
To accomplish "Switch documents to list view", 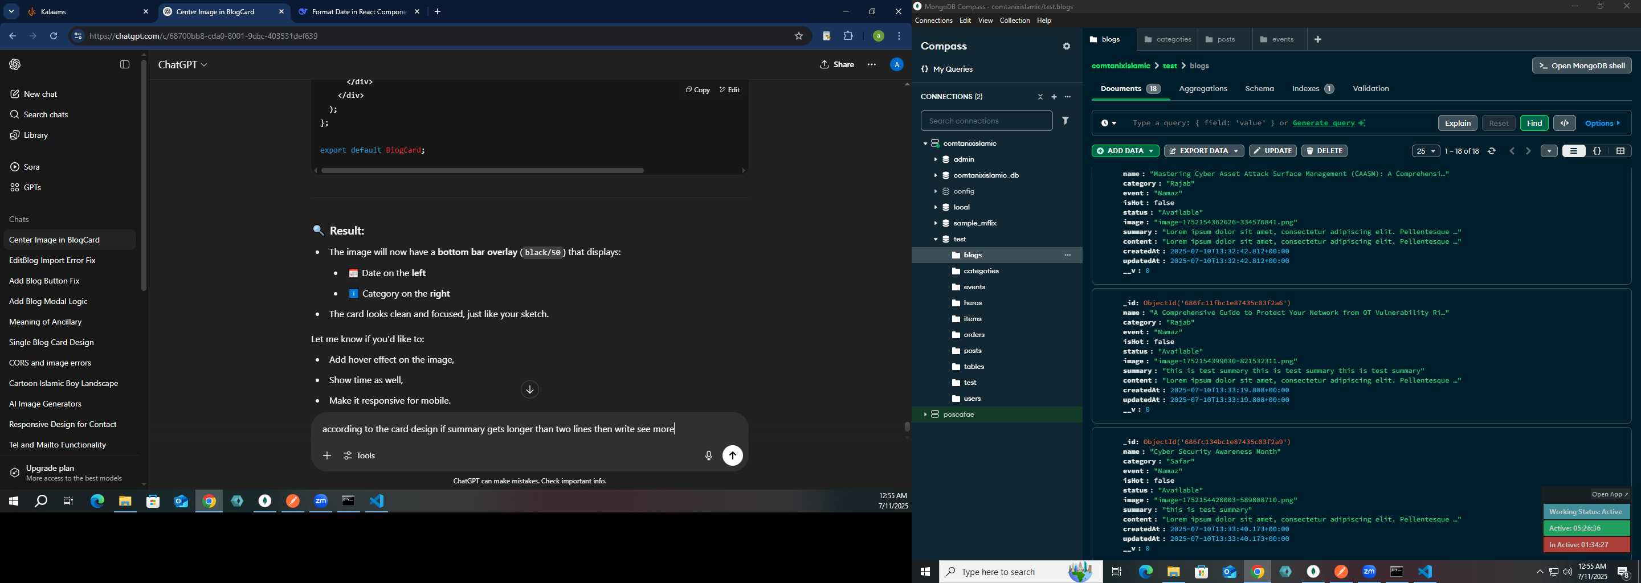I will tap(1574, 151).
